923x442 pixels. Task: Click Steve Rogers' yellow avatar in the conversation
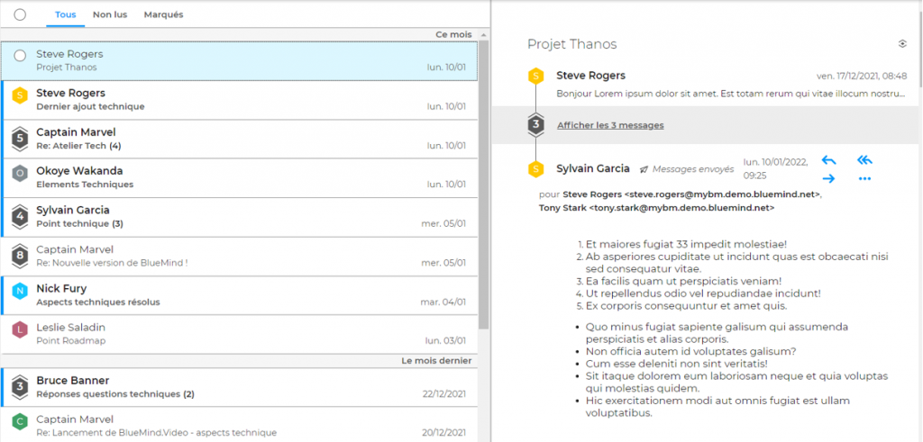click(536, 76)
